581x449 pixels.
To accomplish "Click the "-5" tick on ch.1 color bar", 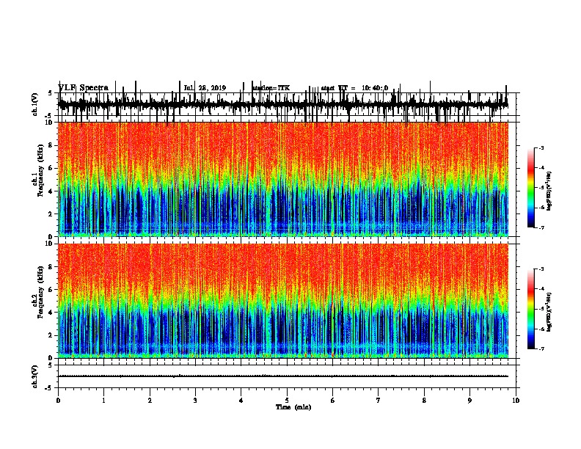I will (x=541, y=188).
